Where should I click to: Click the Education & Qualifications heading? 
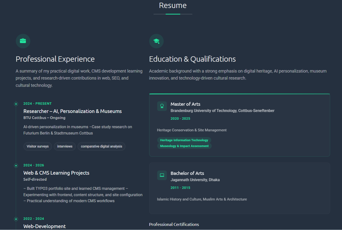point(192,59)
